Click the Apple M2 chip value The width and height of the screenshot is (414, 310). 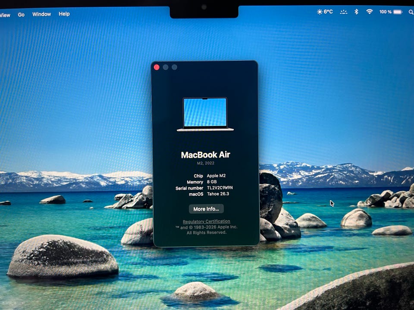tap(216, 176)
